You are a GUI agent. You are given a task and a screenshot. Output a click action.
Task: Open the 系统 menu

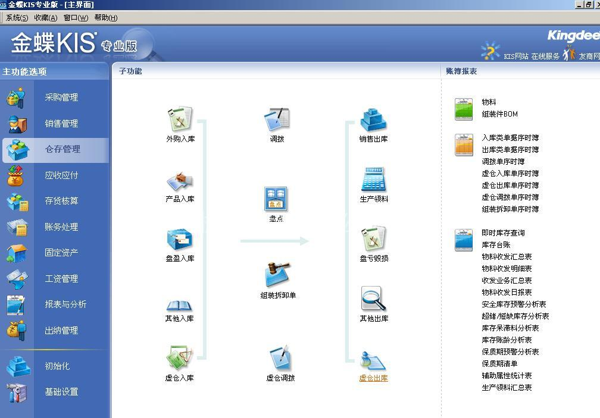(x=17, y=18)
